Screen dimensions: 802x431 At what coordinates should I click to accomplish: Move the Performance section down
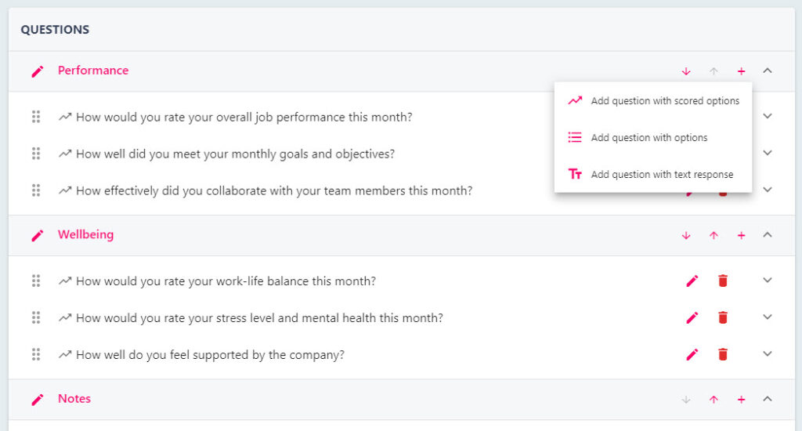click(x=686, y=71)
